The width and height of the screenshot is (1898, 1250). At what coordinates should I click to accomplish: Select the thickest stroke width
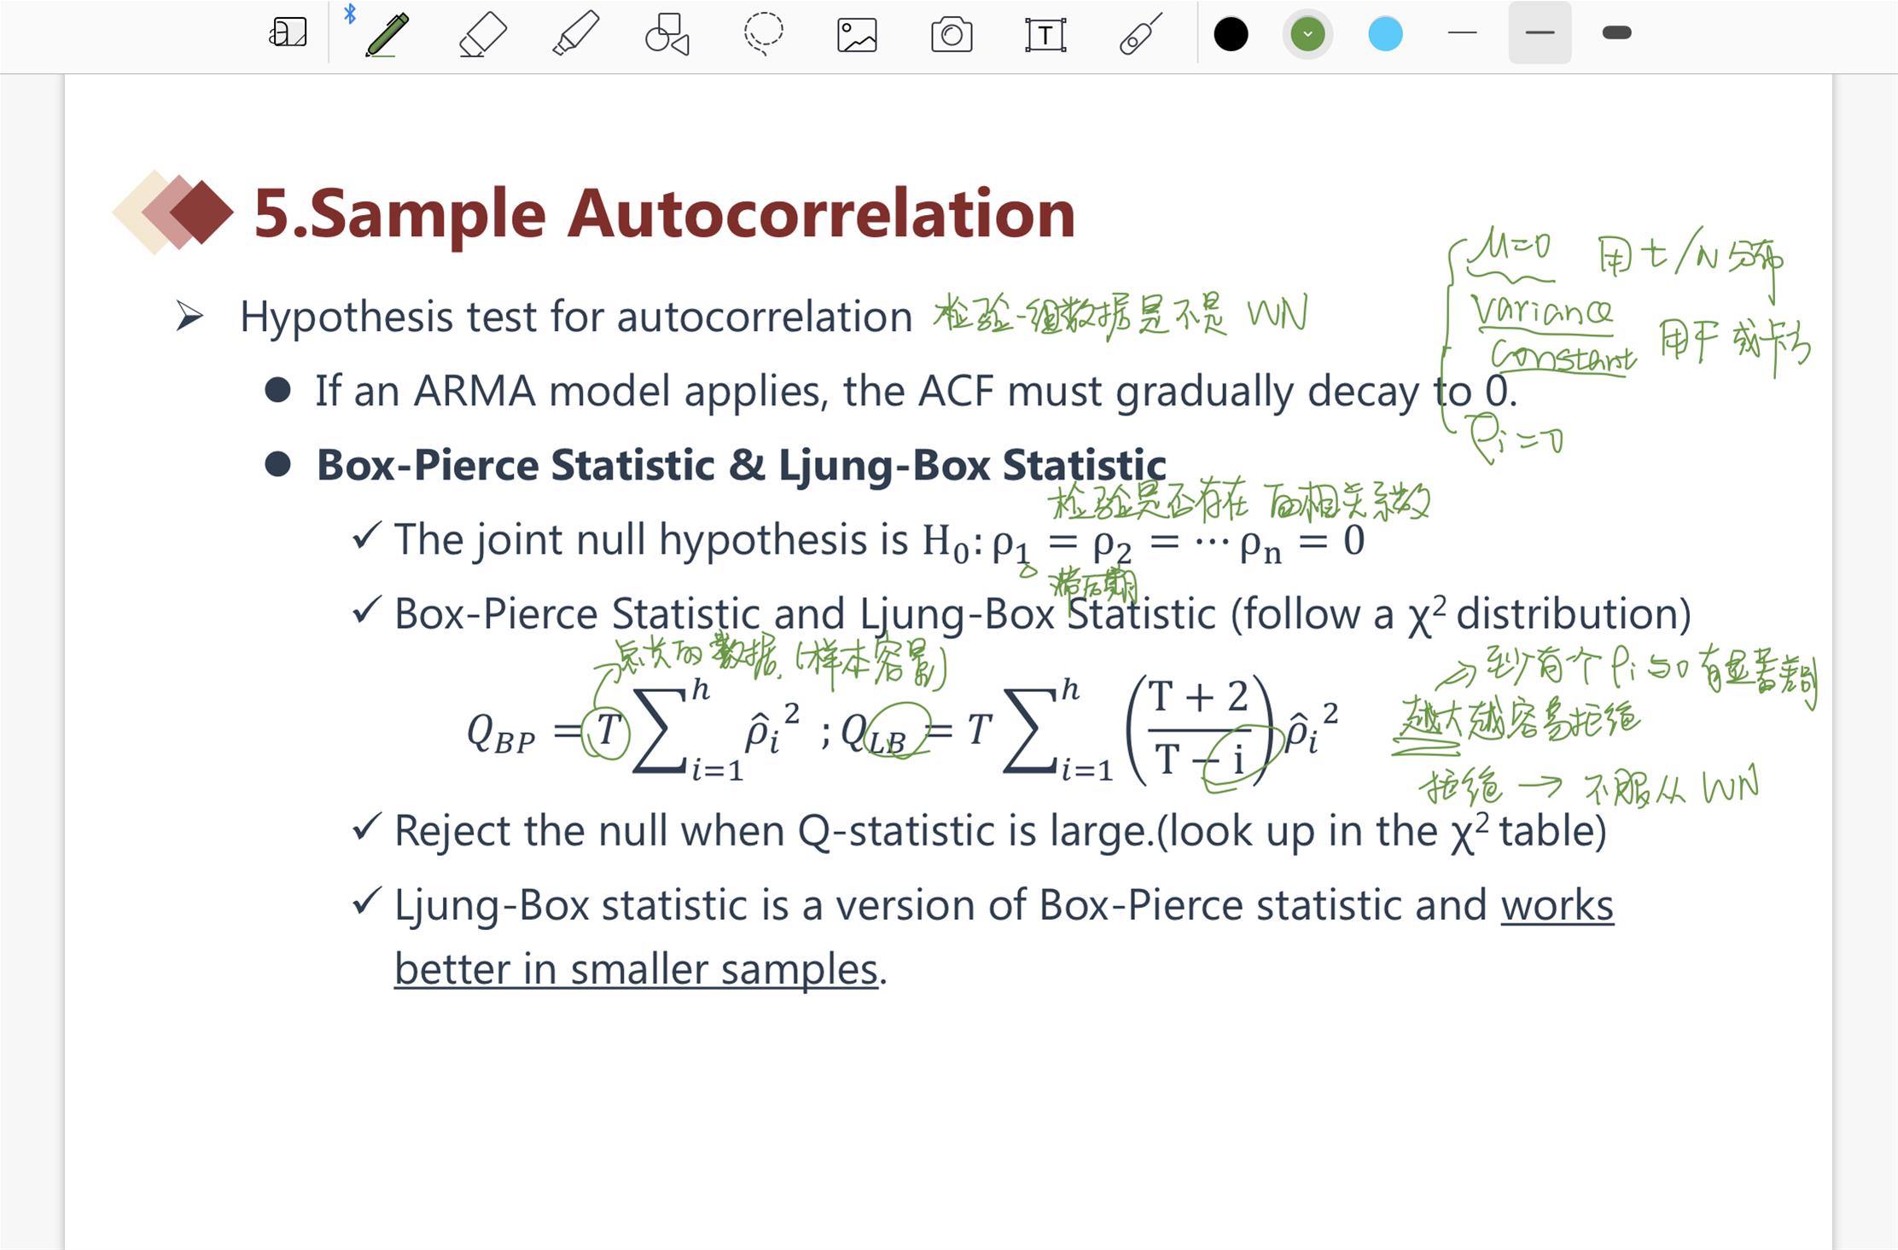pos(1617,33)
